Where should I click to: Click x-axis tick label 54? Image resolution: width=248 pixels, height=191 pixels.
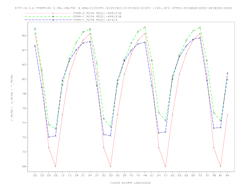pyautogui.click(x=159, y=175)
